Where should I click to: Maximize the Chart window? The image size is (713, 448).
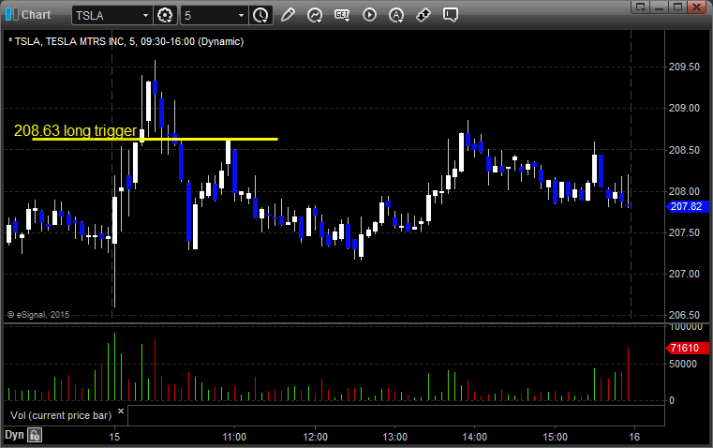point(678,7)
